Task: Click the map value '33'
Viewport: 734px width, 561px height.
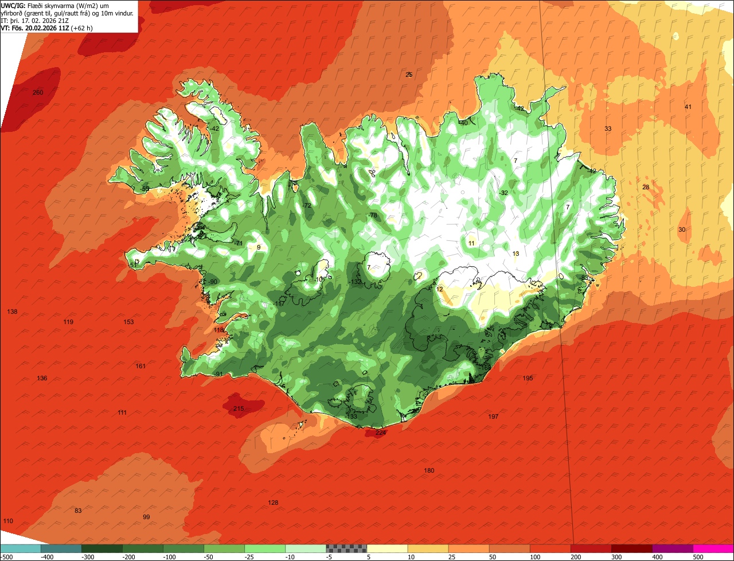Action: coord(608,128)
